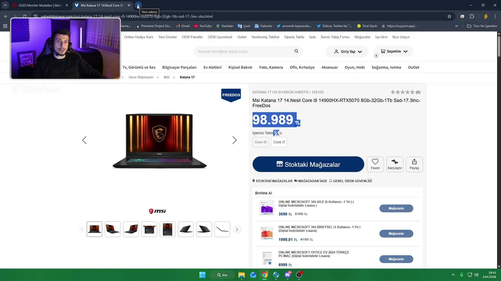Open Microsoft 365 Aile product image
The image size is (501, 281).
point(267,208)
